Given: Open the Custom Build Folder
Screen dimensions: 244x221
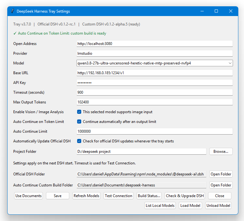Looking at the screenshot, I should point(221,185).
